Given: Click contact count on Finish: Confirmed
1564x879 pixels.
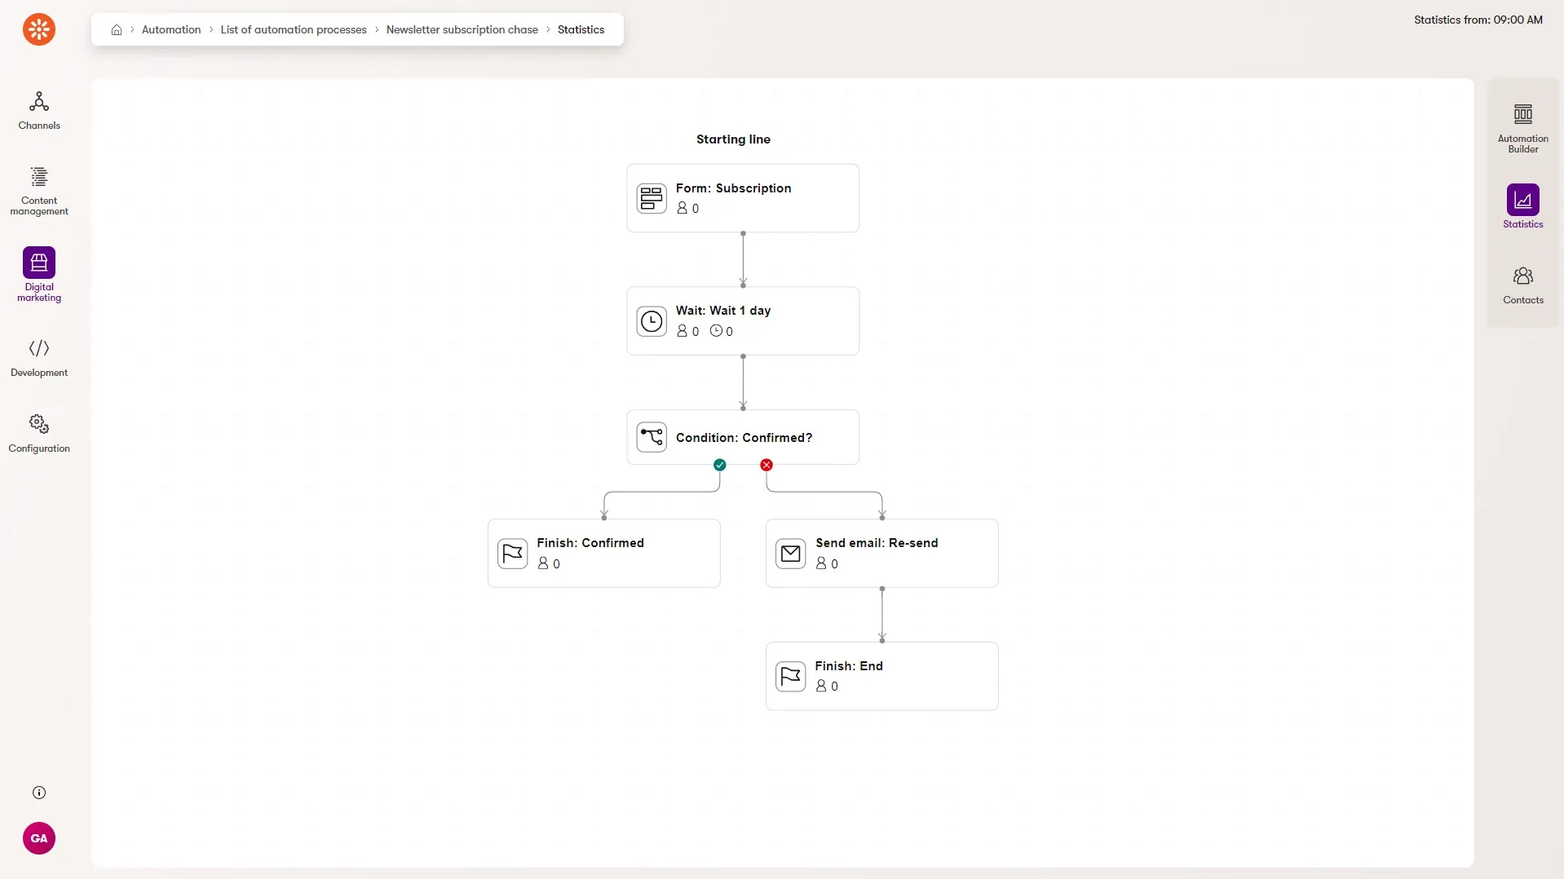Looking at the screenshot, I should (x=549, y=563).
